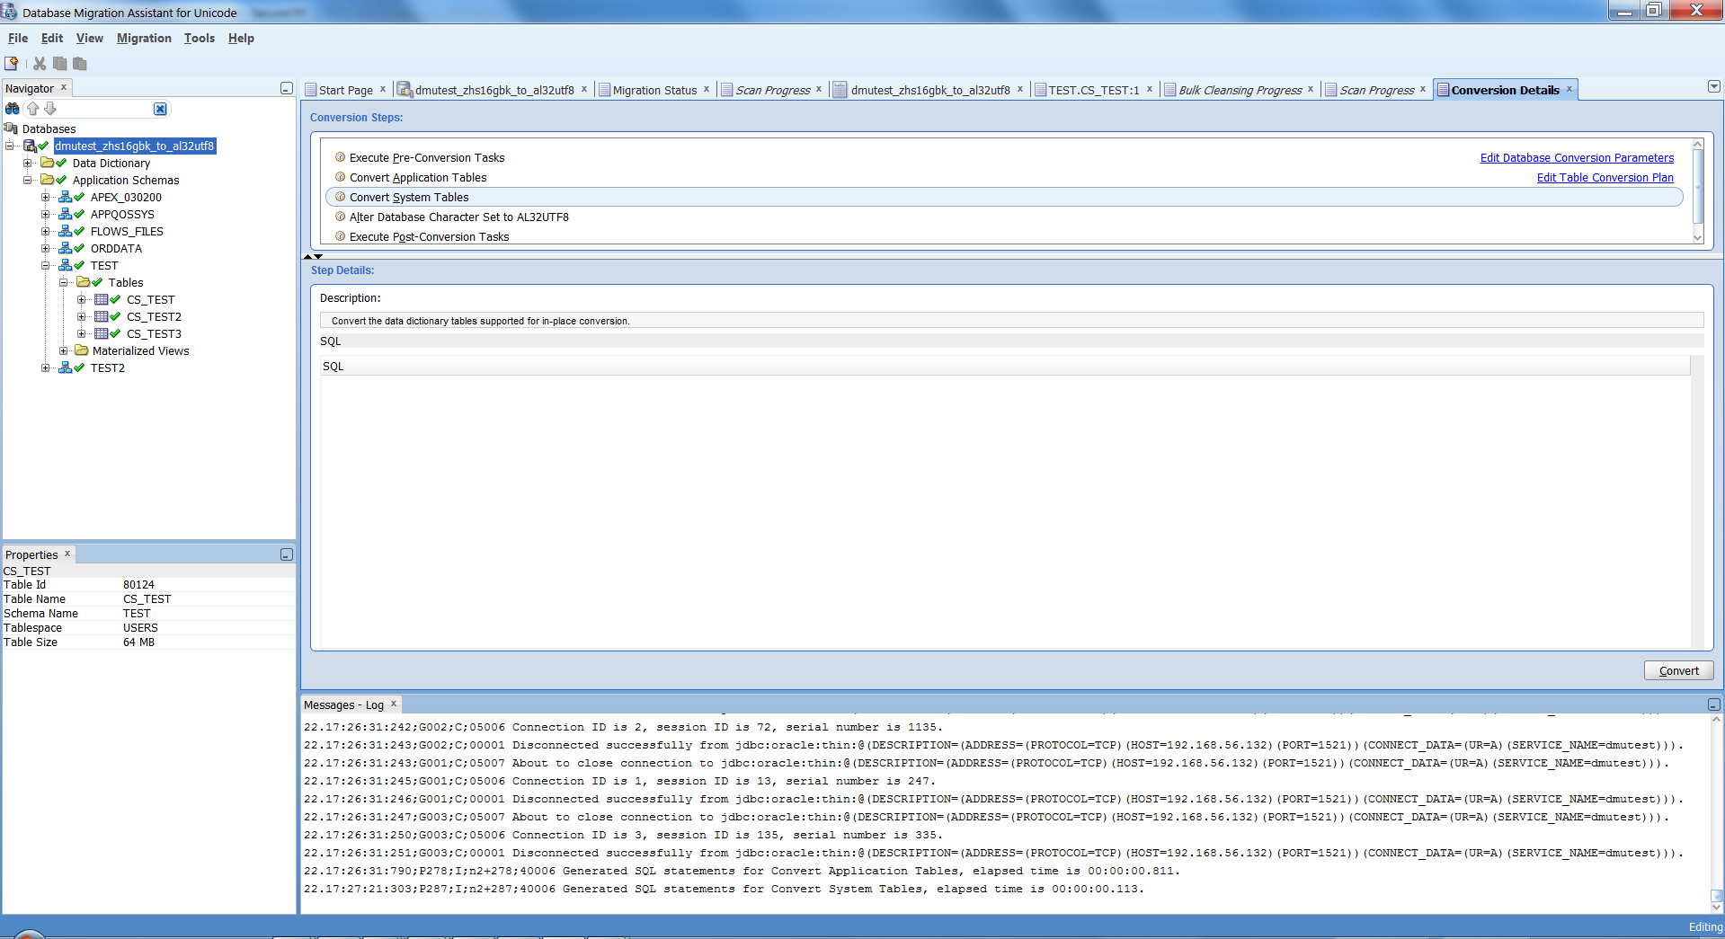1725x939 pixels.
Task: Click the Alter Database Character Set step icon
Action: (x=341, y=217)
